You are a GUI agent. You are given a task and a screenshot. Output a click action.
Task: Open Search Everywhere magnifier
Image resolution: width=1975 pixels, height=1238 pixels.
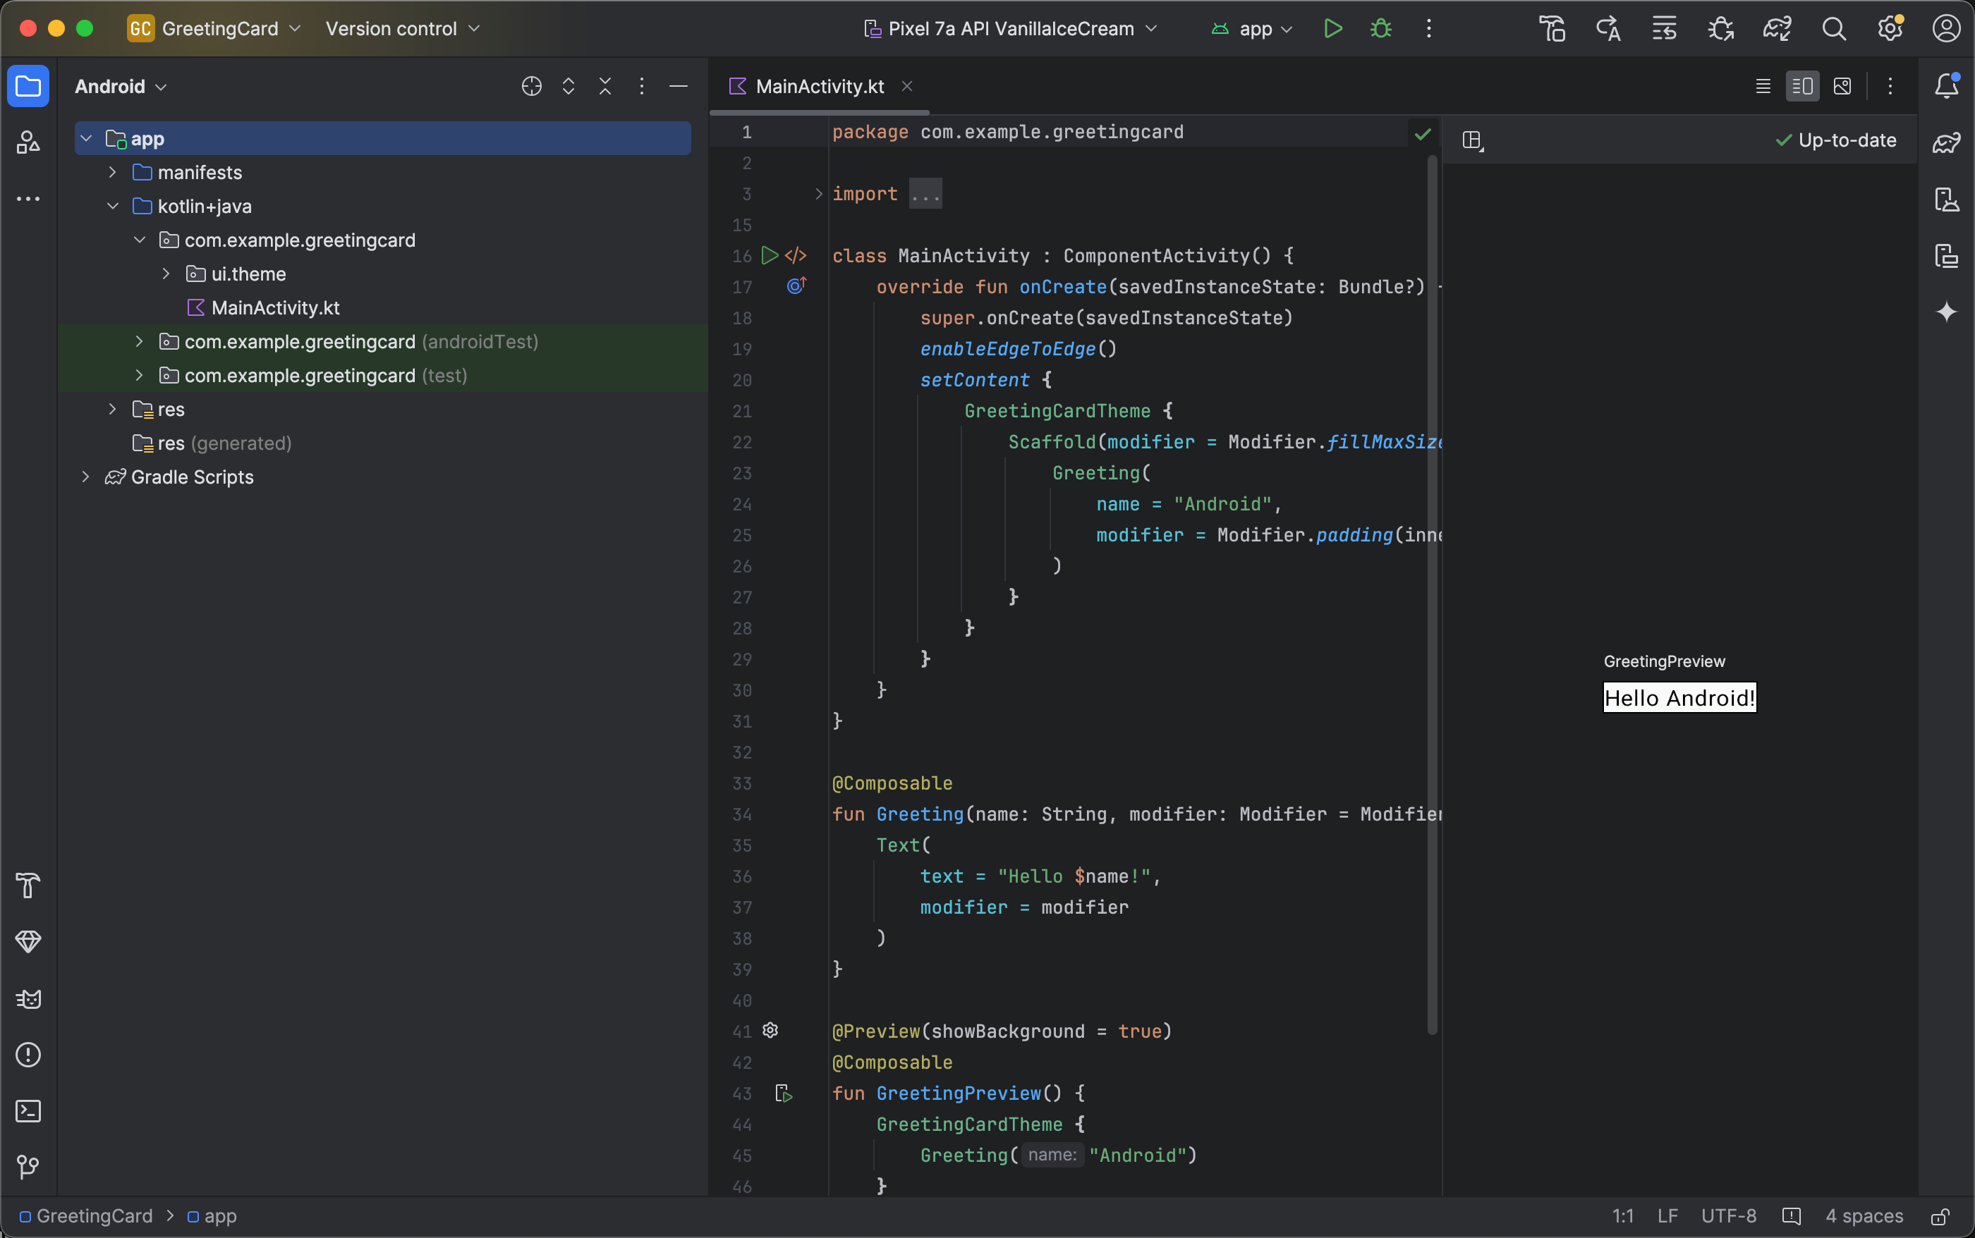(x=1834, y=29)
